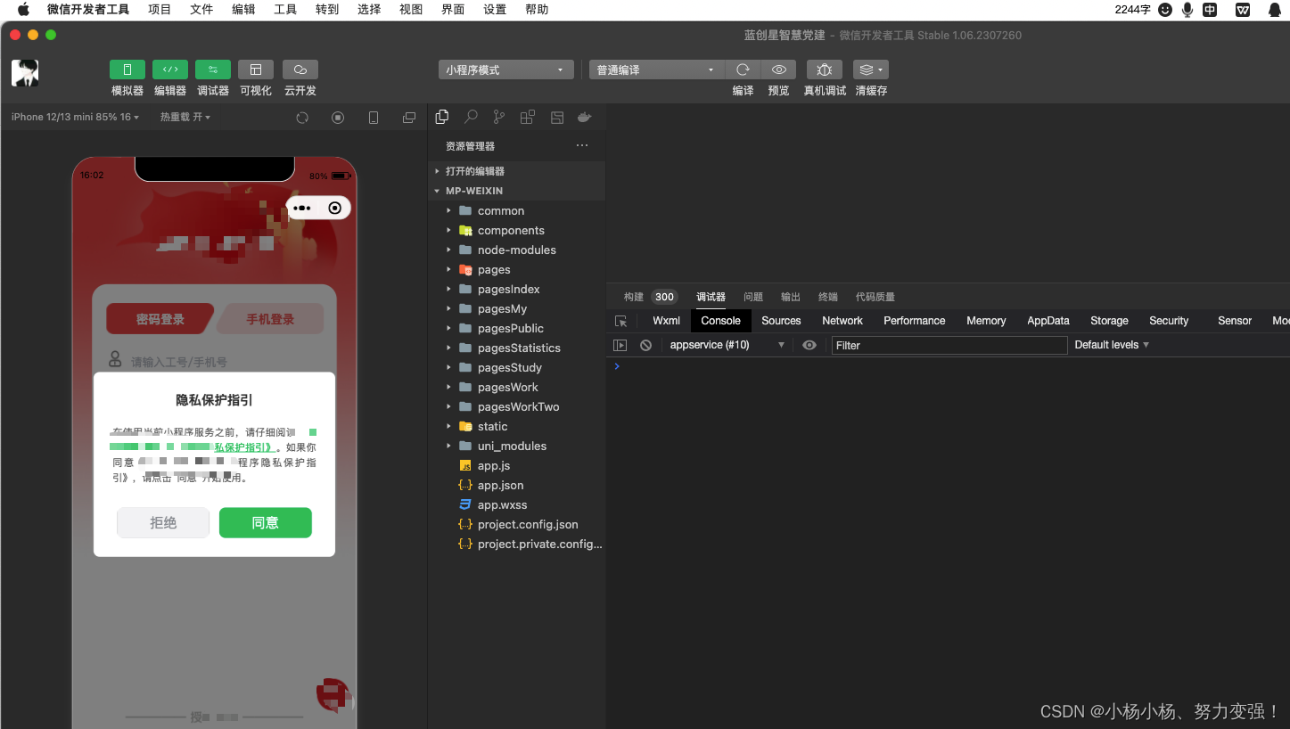This screenshot has height=729, width=1290.
Task: Click the phone device icon in simulator bar
Action: click(374, 118)
